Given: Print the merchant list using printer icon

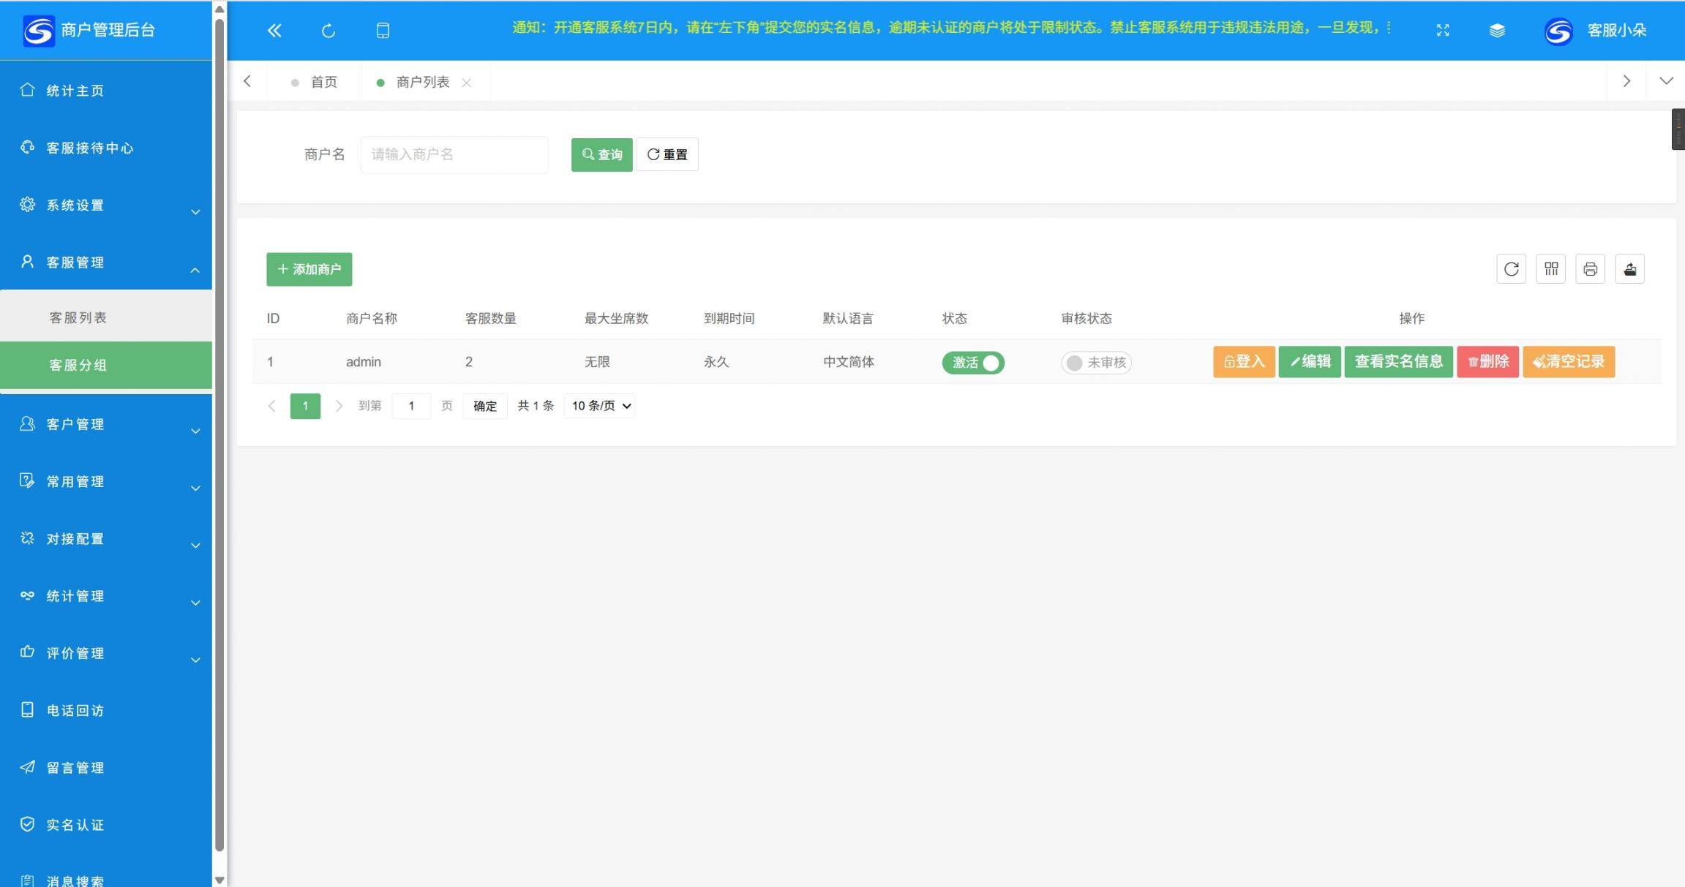Looking at the screenshot, I should pyautogui.click(x=1590, y=268).
